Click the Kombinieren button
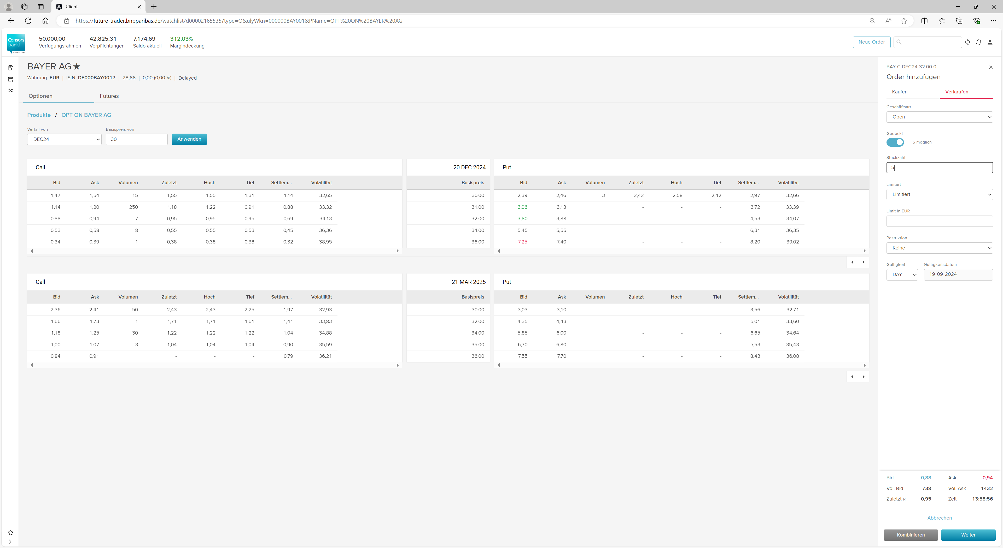 pos(911,535)
